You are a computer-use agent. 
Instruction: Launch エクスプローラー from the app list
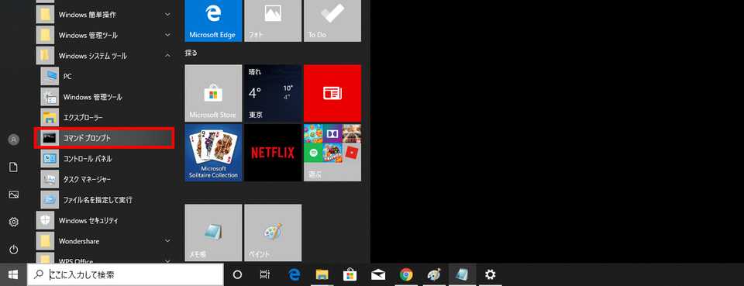(x=105, y=117)
